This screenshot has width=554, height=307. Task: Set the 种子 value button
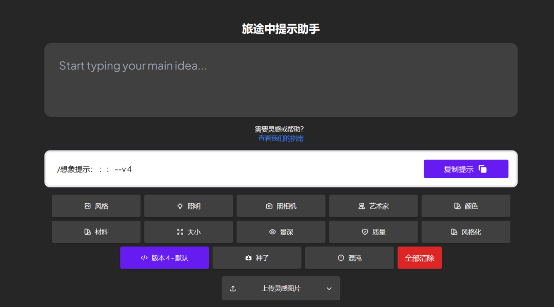tap(257, 258)
